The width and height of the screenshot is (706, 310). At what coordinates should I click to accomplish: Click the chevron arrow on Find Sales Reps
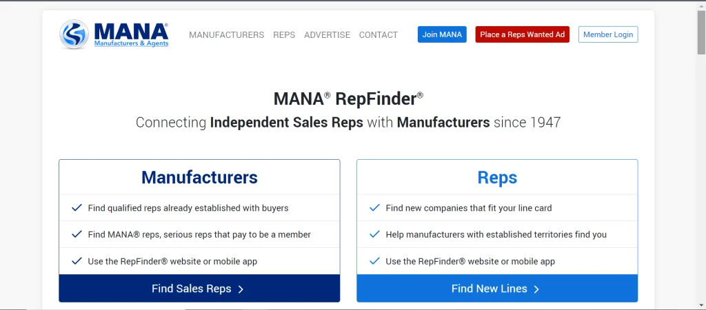(241, 289)
